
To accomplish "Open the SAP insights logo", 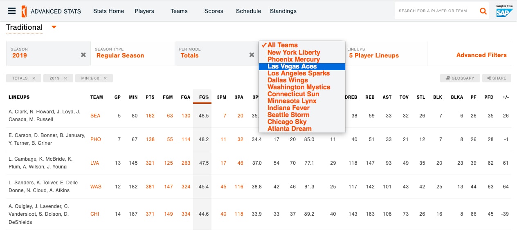I will [504, 11].
